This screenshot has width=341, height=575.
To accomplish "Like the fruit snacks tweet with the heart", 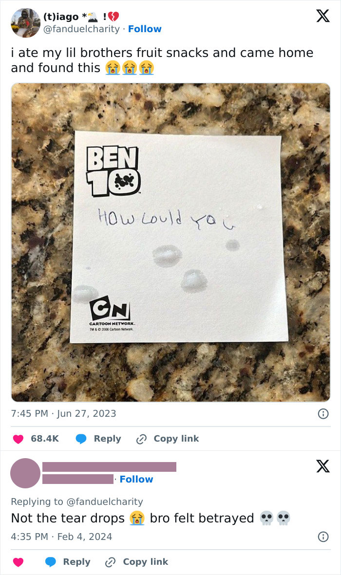I will click(x=18, y=439).
